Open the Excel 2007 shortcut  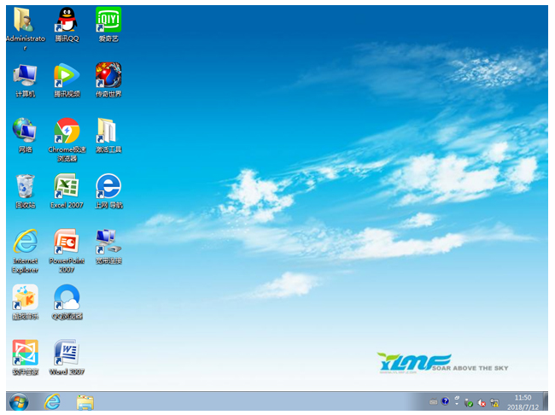[66, 187]
